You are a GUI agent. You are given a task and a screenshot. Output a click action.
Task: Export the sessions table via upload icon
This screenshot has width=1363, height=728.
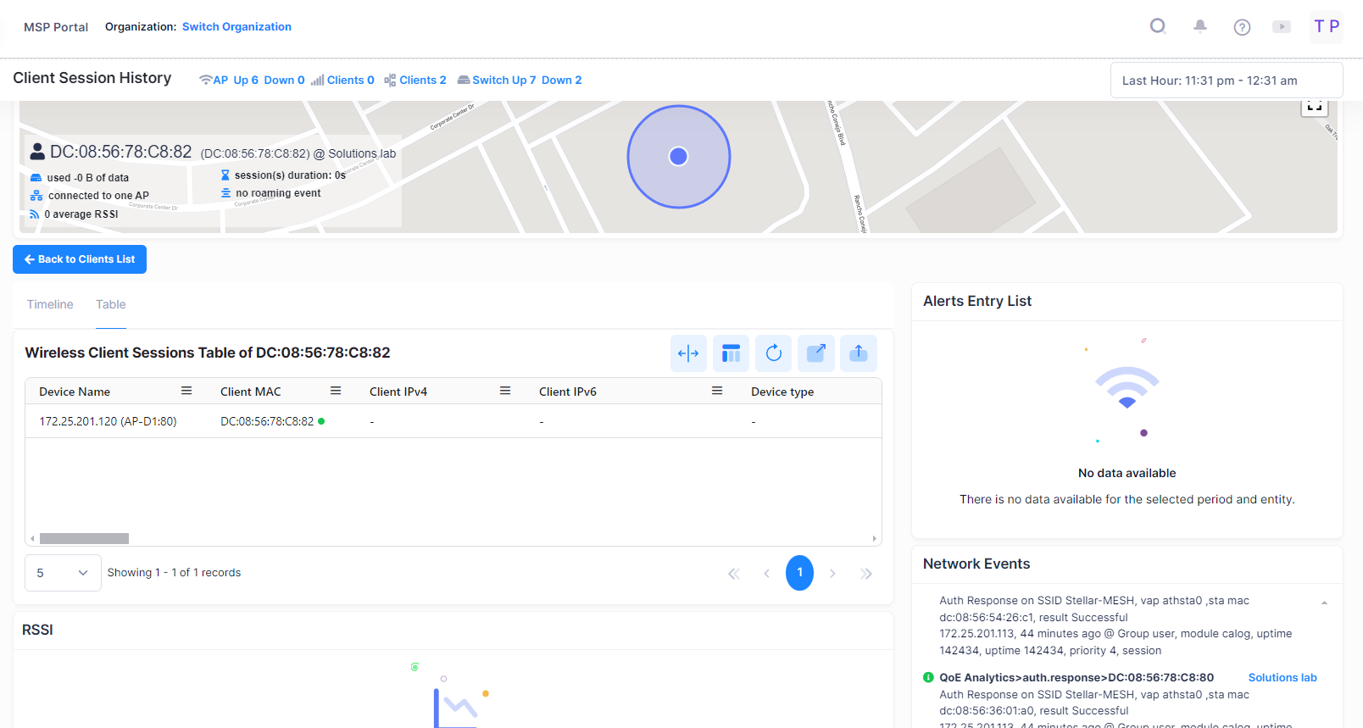[859, 353]
